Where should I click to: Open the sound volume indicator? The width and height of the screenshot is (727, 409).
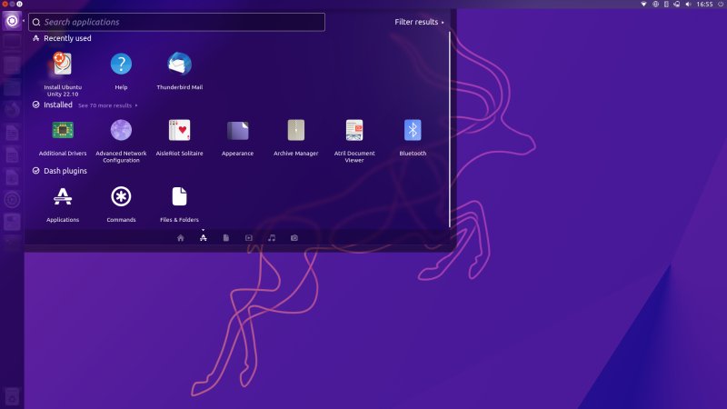point(688,5)
